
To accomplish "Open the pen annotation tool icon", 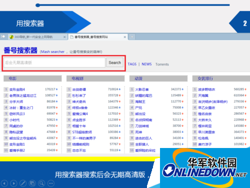I will 23,183.
